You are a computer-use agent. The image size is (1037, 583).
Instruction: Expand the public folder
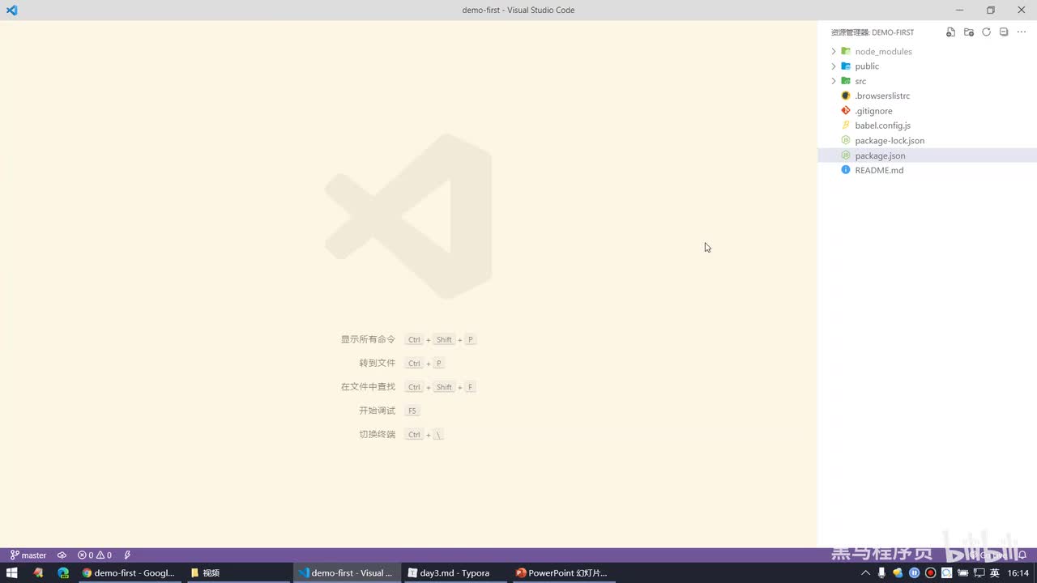pos(834,66)
